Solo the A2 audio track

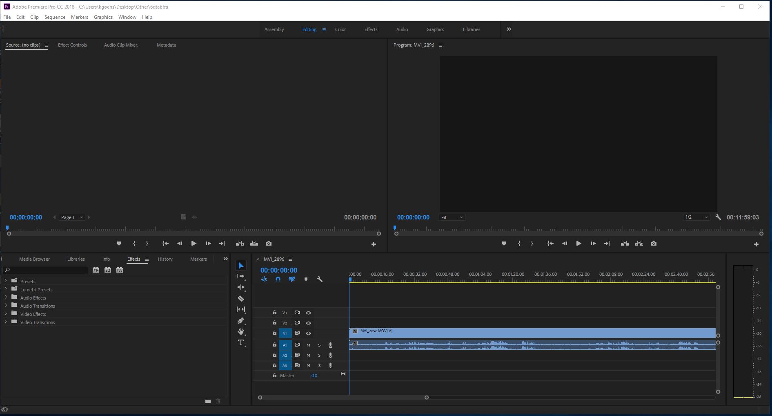pos(320,355)
